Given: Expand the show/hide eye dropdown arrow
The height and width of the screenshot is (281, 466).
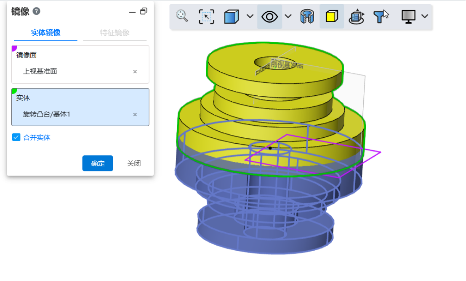Looking at the screenshot, I should (288, 16).
